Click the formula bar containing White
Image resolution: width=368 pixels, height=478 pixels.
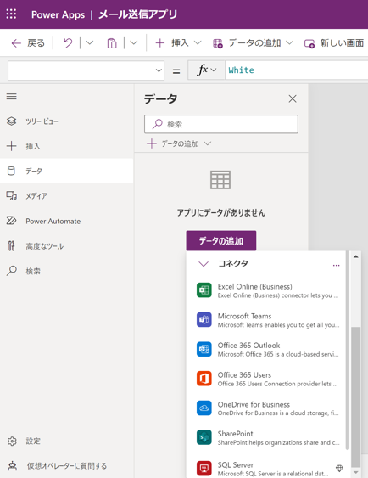[297, 70]
